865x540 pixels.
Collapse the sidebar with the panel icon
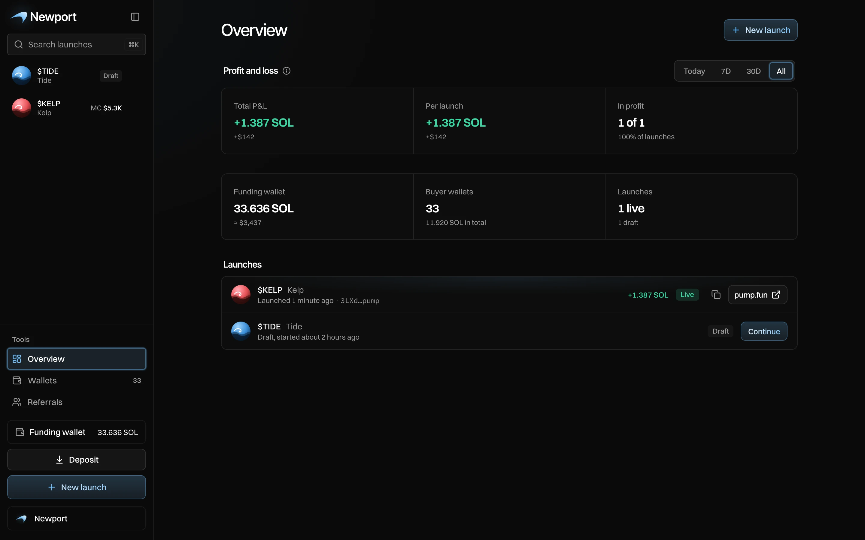click(135, 17)
